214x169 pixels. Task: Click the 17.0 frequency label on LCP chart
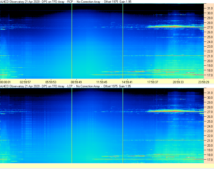coord(210,160)
